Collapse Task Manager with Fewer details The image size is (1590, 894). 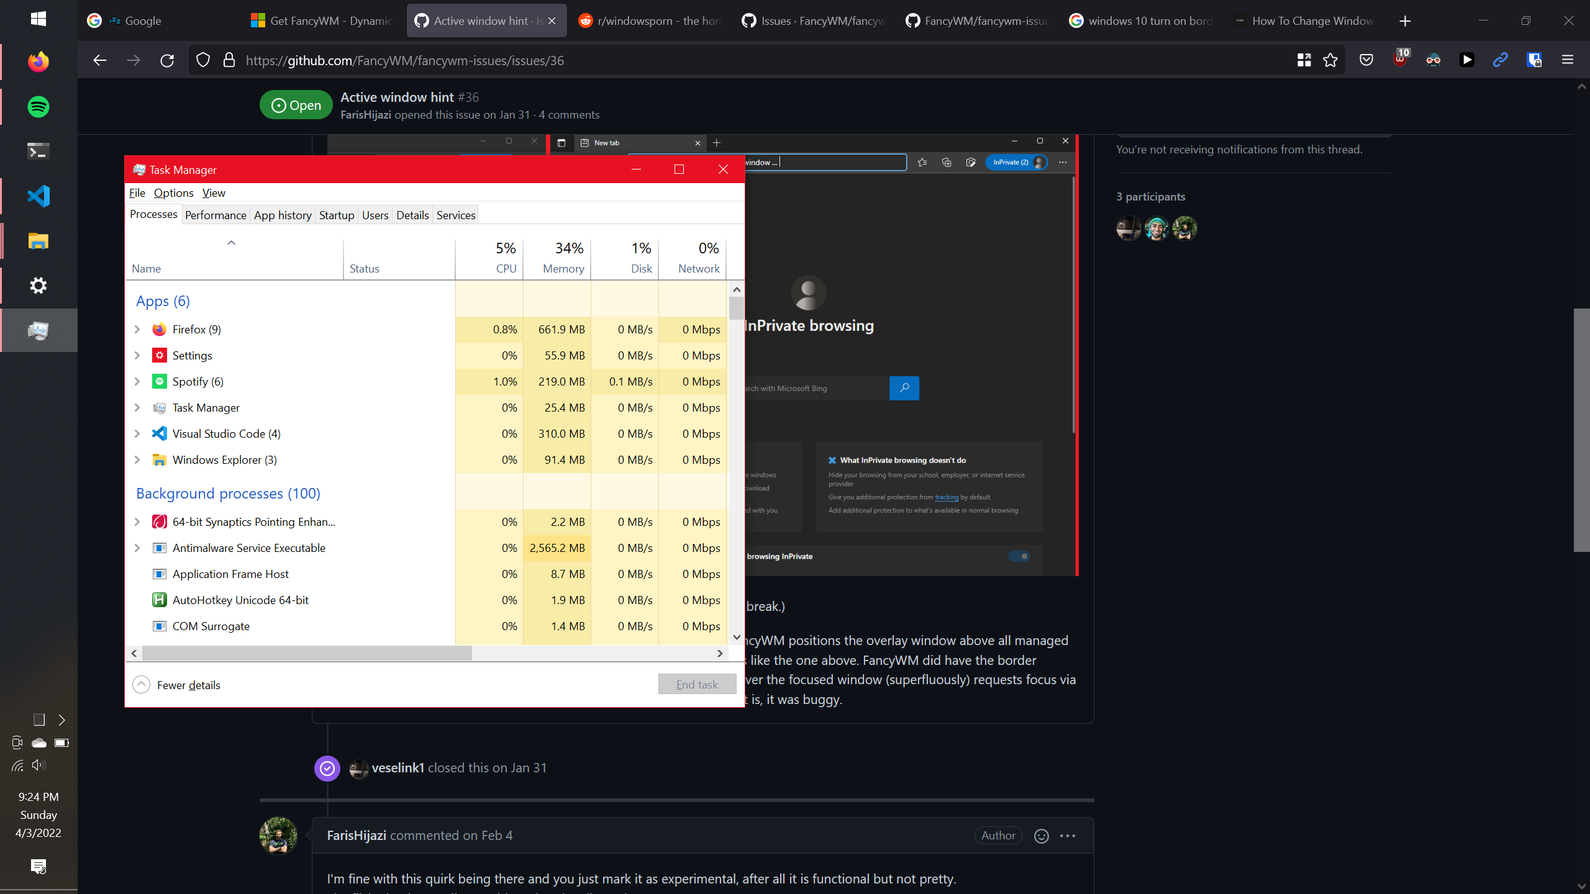176,685
